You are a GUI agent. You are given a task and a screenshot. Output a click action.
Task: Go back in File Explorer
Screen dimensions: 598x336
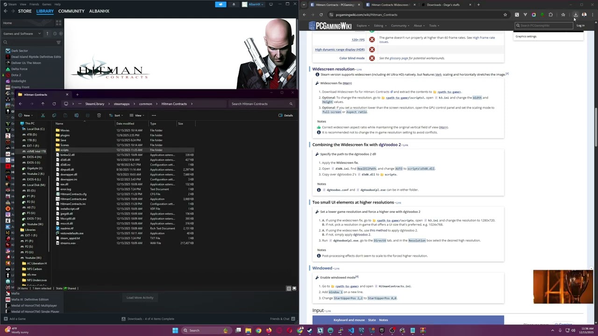[20, 104]
